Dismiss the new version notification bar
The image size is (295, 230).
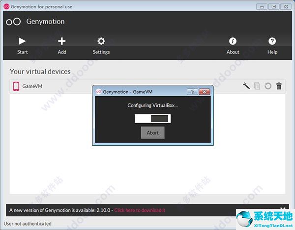click(x=283, y=208)
